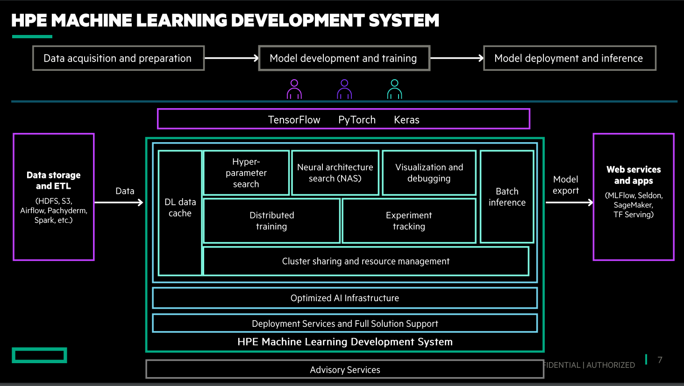The image size is (684, 386).
Task: Open the Advisory Services section
Action: [345, 369]
